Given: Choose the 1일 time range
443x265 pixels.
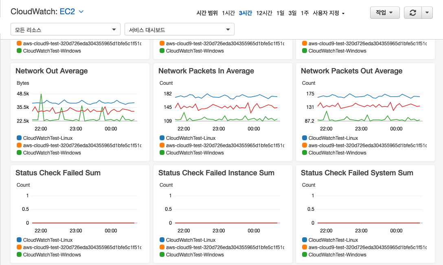Looking at the screenshot, I should (280, 13).
